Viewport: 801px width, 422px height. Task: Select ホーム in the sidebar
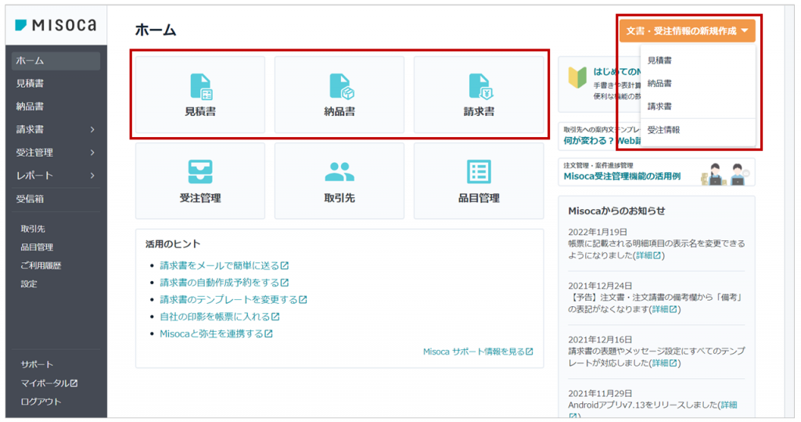click(x=56, y=61)
